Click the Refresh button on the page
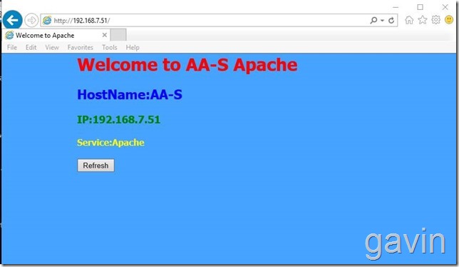Screen dimensions: 459x267 pyautogui.click(x=96, y=166)
